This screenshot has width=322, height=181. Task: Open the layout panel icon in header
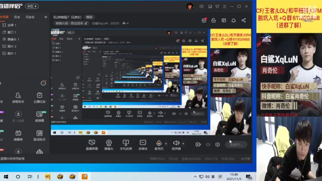click(224, 20)
